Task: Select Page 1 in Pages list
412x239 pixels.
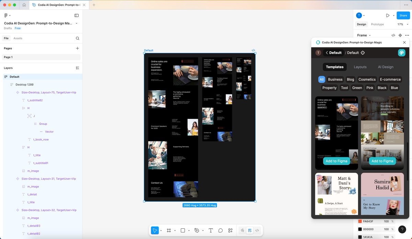Action: 41,57
